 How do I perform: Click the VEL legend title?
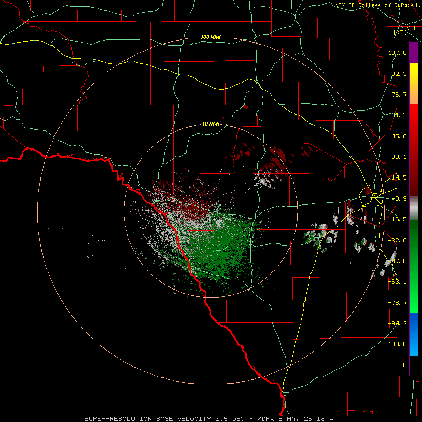(x=412, y=28)
